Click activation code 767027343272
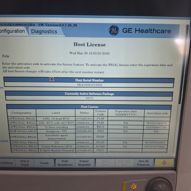Screen dimensions: 191x191 (156, 123)
